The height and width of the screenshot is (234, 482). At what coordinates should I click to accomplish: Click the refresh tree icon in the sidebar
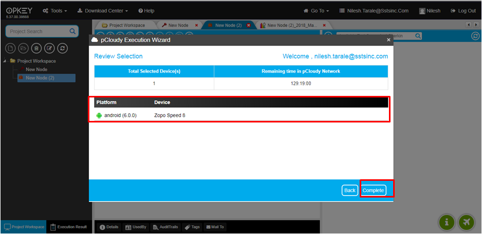62,48
